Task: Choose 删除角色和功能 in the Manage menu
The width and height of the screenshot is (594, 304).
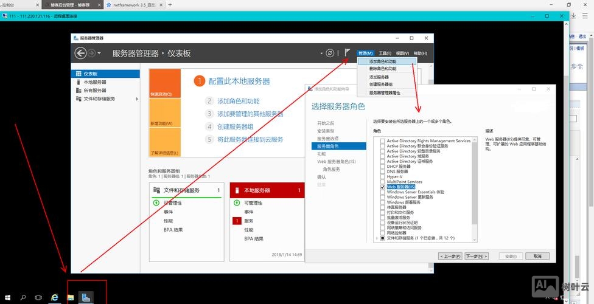Action: tap(387, 69)
